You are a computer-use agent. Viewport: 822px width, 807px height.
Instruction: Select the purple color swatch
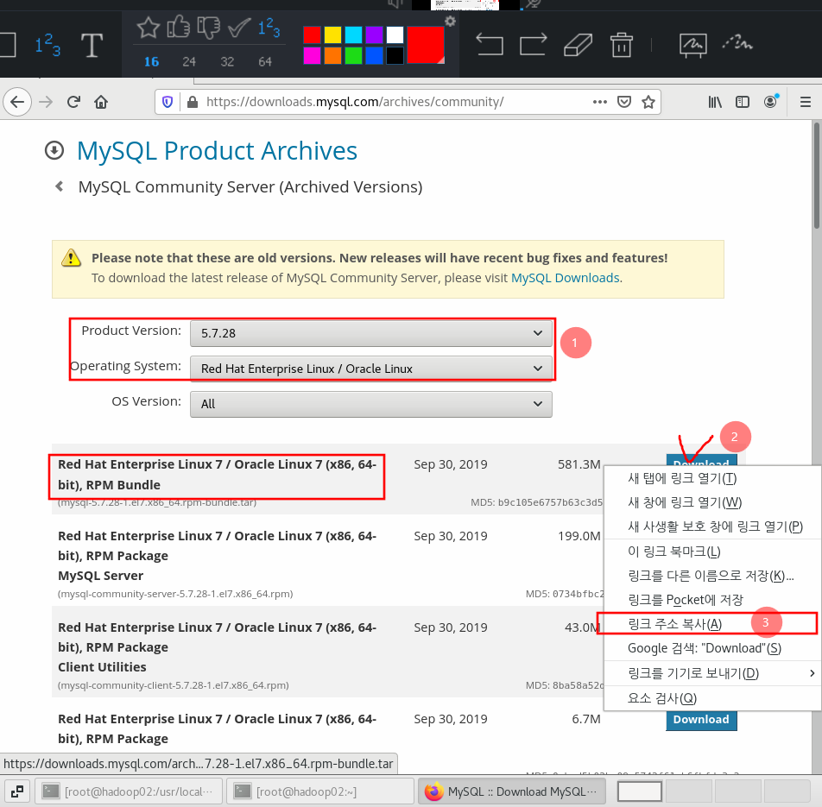(x=374, y=35)
